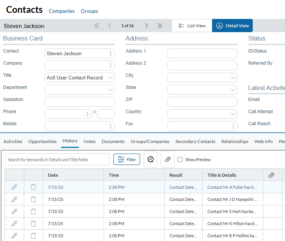The height and width of the screenshot is (241, 285).
Task: Click the refresh history clock icon
Action: click(151, 159)
